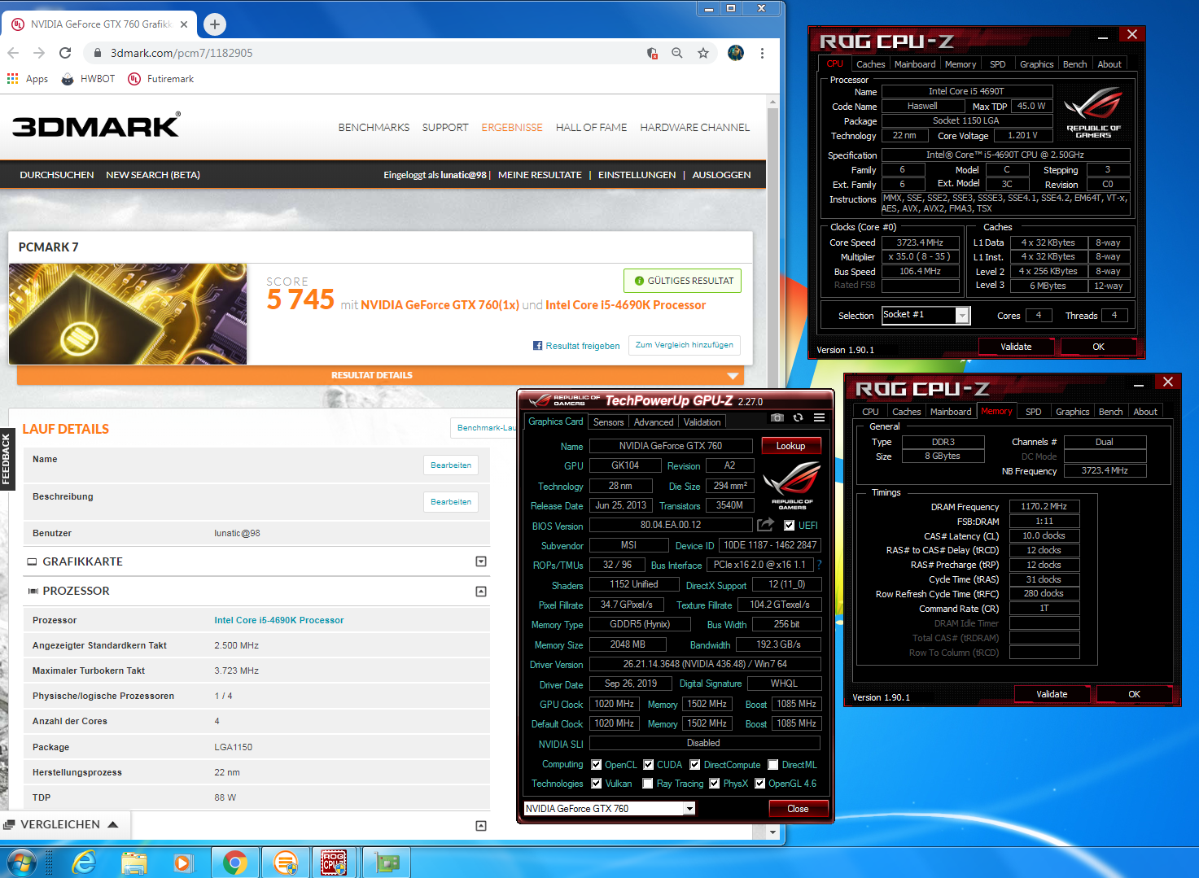This screenshot has height=878, width=1199.
Task: Open the Validation tab in GPU-Z
Action: click(702, 422)
